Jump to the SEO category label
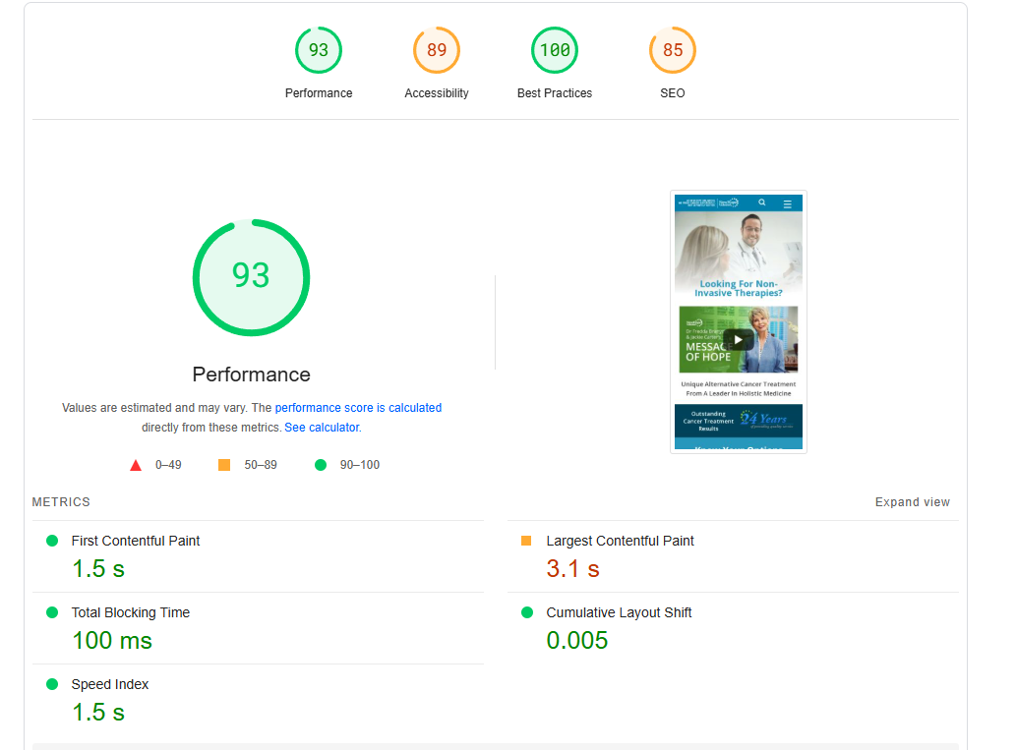 673,93
